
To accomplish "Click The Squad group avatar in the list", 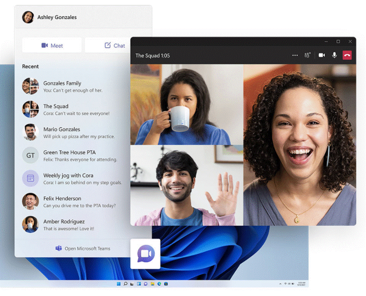I will point(30,109).
